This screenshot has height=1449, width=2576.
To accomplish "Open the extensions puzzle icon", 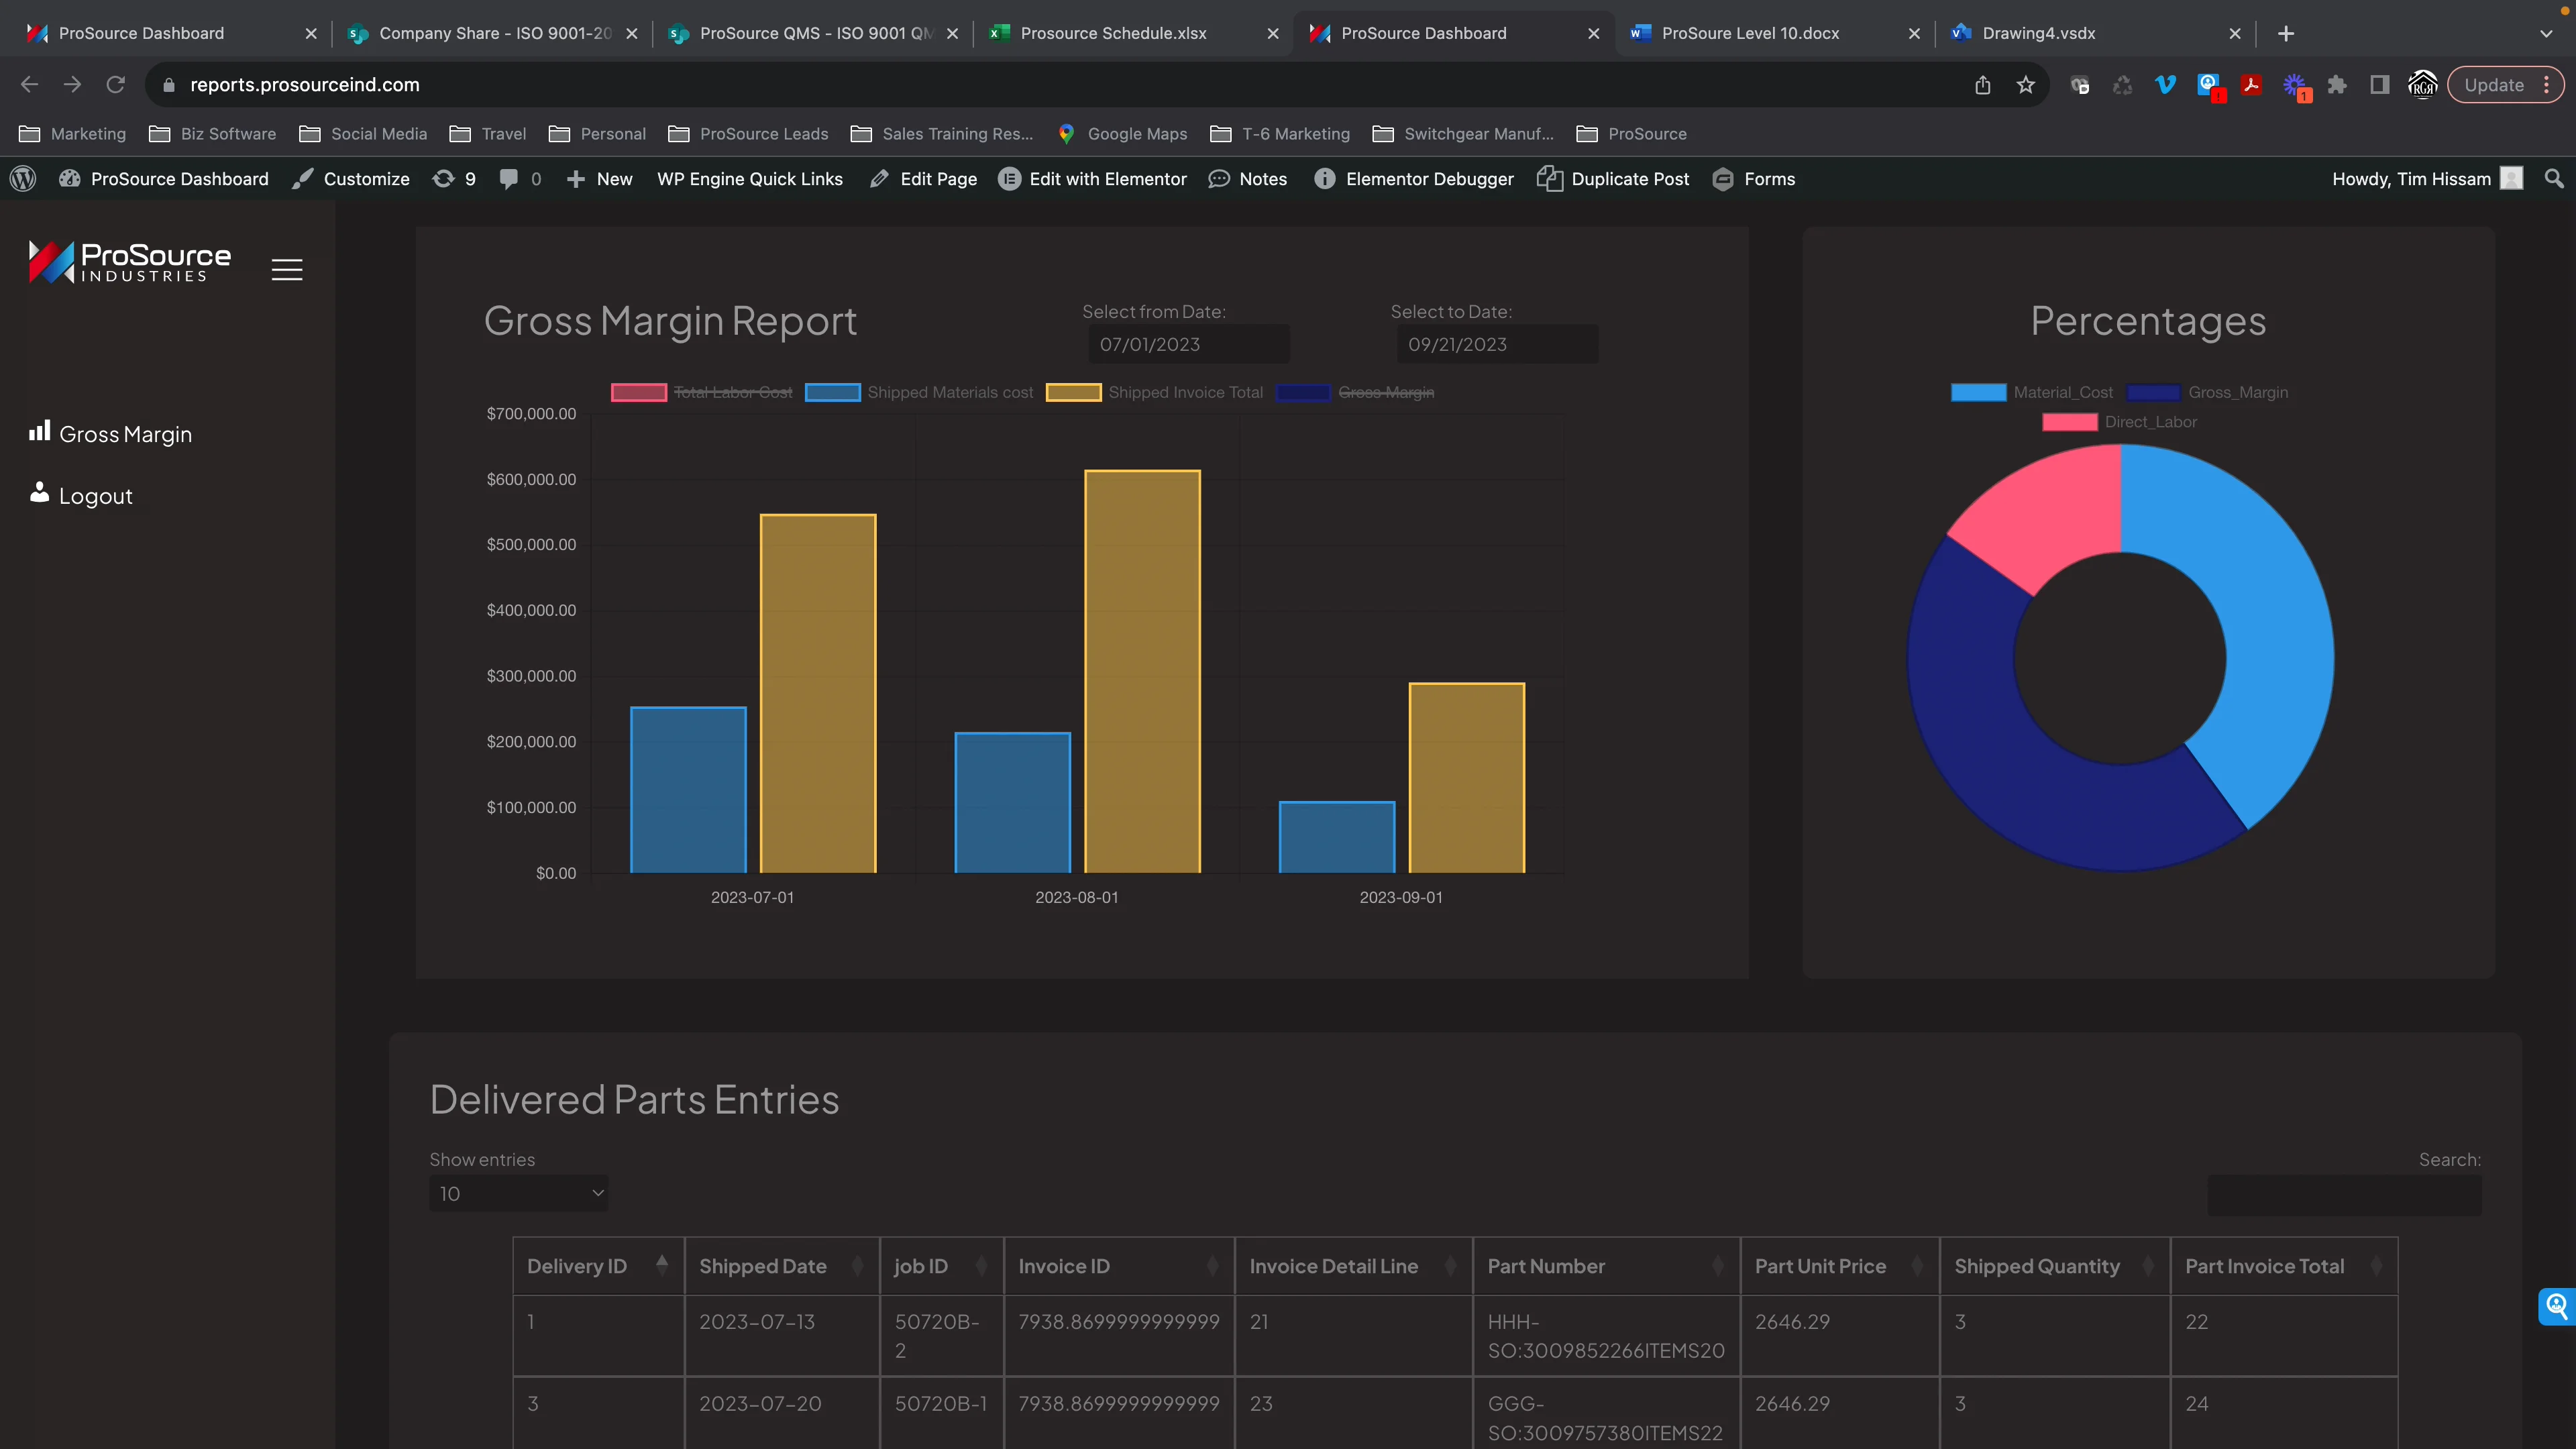I will pos(2336,85).
